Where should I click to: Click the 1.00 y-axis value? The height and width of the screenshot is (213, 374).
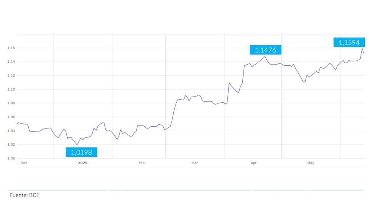[x=11, y=158]
